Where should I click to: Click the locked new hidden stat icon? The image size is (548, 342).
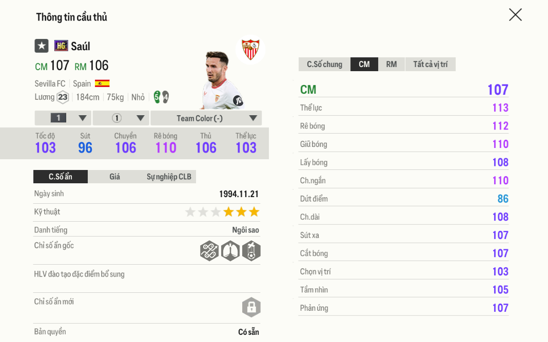[x=251, y=307]
